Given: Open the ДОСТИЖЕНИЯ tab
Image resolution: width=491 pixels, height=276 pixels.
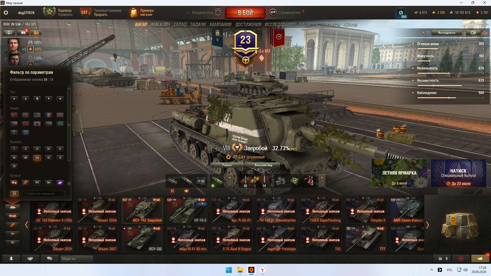Looking at the screenshot, I should point(248,25).
